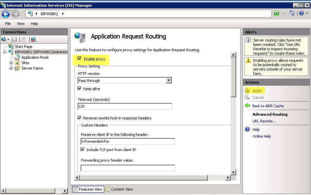Click the Apply icon in Actions pane
This screenshot has width=311, height=195.
coord(247,91)
